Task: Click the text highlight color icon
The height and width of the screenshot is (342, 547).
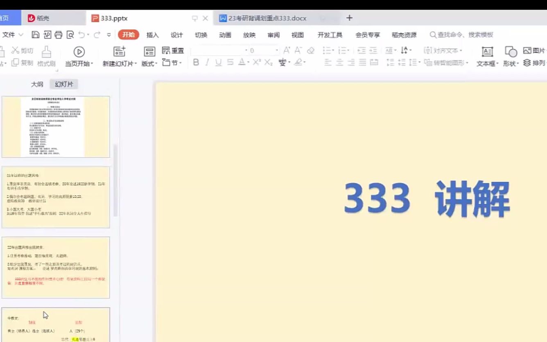Action: [x=298, y=62]
